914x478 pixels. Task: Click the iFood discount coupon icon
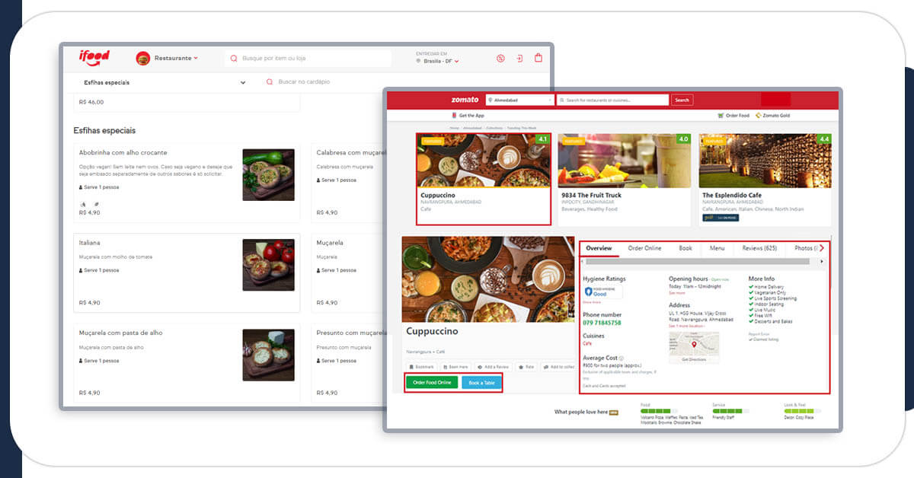tap(500, 58)
